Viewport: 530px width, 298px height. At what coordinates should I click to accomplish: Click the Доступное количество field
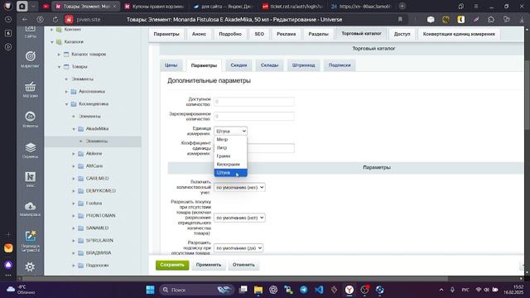[254, 101]
